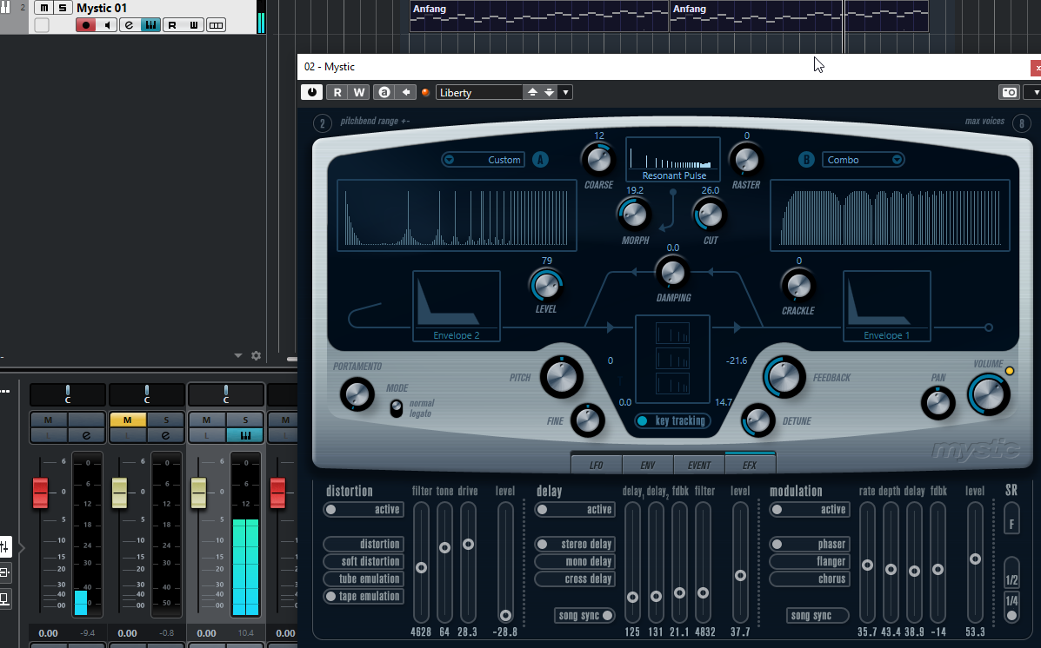The height and width of the screenshot is (648, 1041).
Task: Enable the distortion active switch
Action: coord(362,510)
